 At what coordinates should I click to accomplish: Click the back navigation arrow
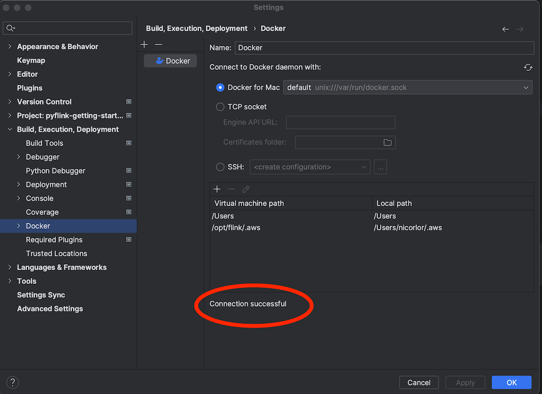(x=505, y=29)
